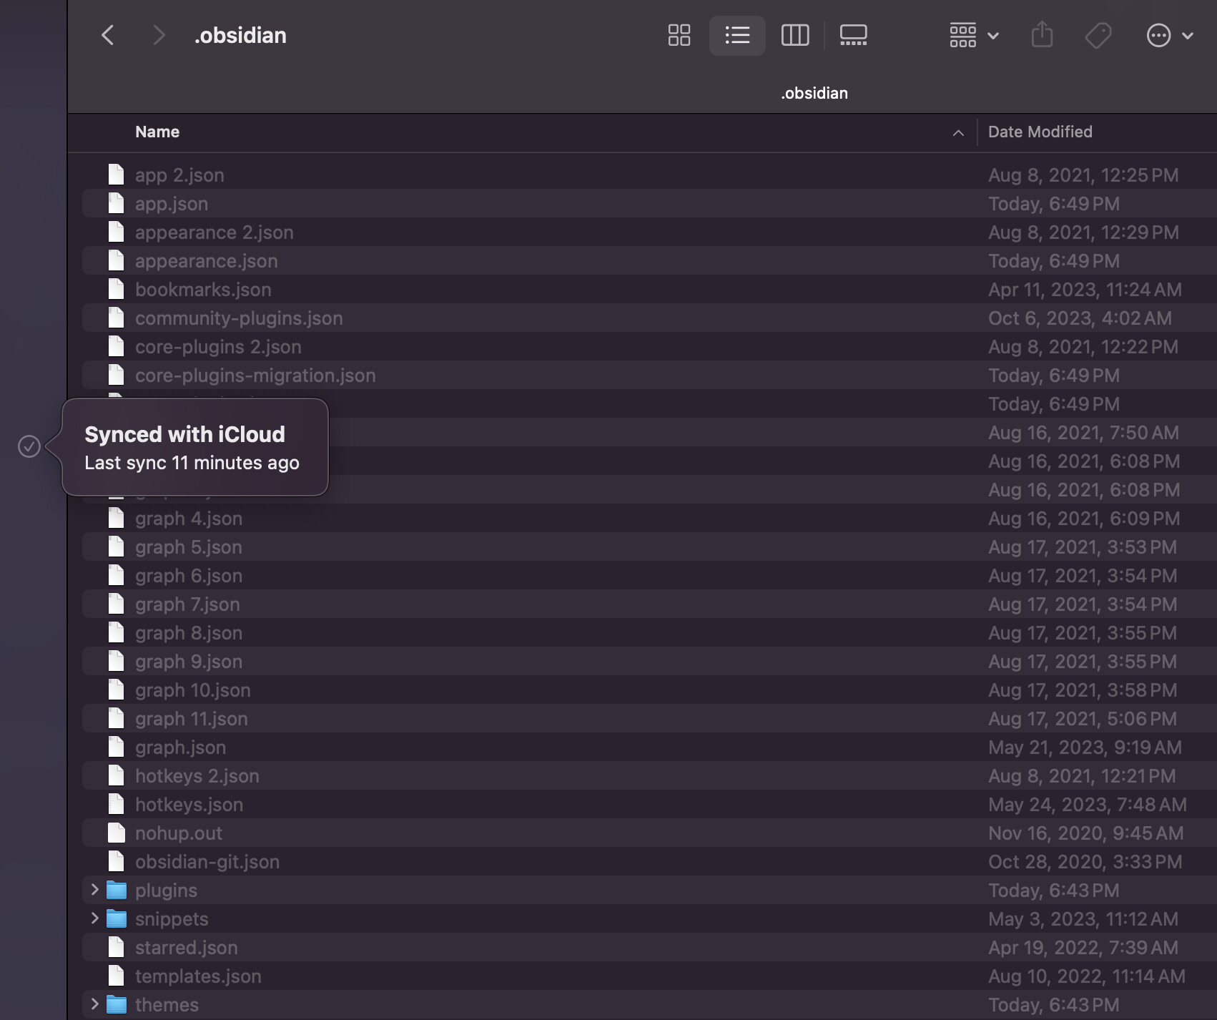
Task: Go back with the left chevron
Action: (108, 35)
